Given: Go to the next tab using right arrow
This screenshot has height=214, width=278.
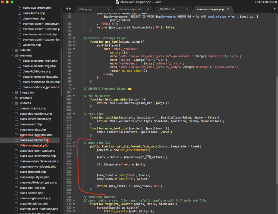Looking at the screenshot, I should (x=70, y=8).
